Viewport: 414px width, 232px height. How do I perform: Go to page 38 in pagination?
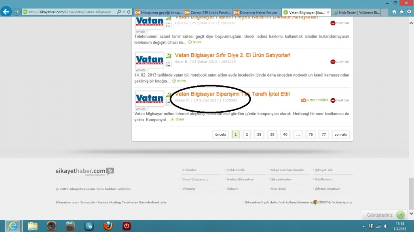(259, 135)
